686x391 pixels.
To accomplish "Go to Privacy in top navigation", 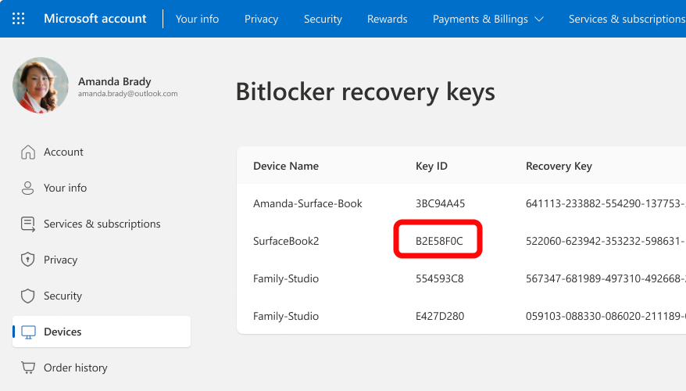I will [x=261, y=19].
